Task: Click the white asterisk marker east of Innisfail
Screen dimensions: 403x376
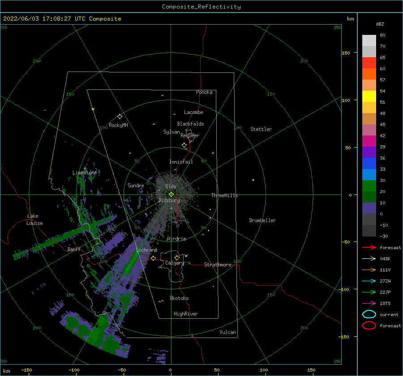Action: click(x=213, y=153)
